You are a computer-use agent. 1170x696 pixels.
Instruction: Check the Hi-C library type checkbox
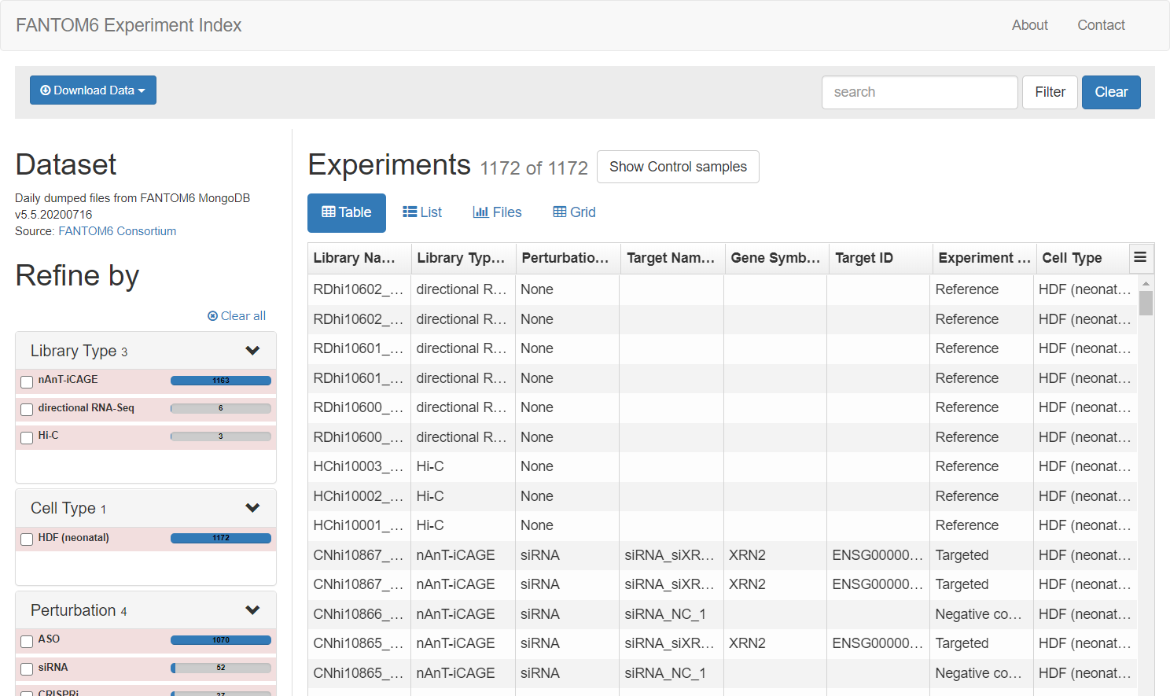coord(27,437)
